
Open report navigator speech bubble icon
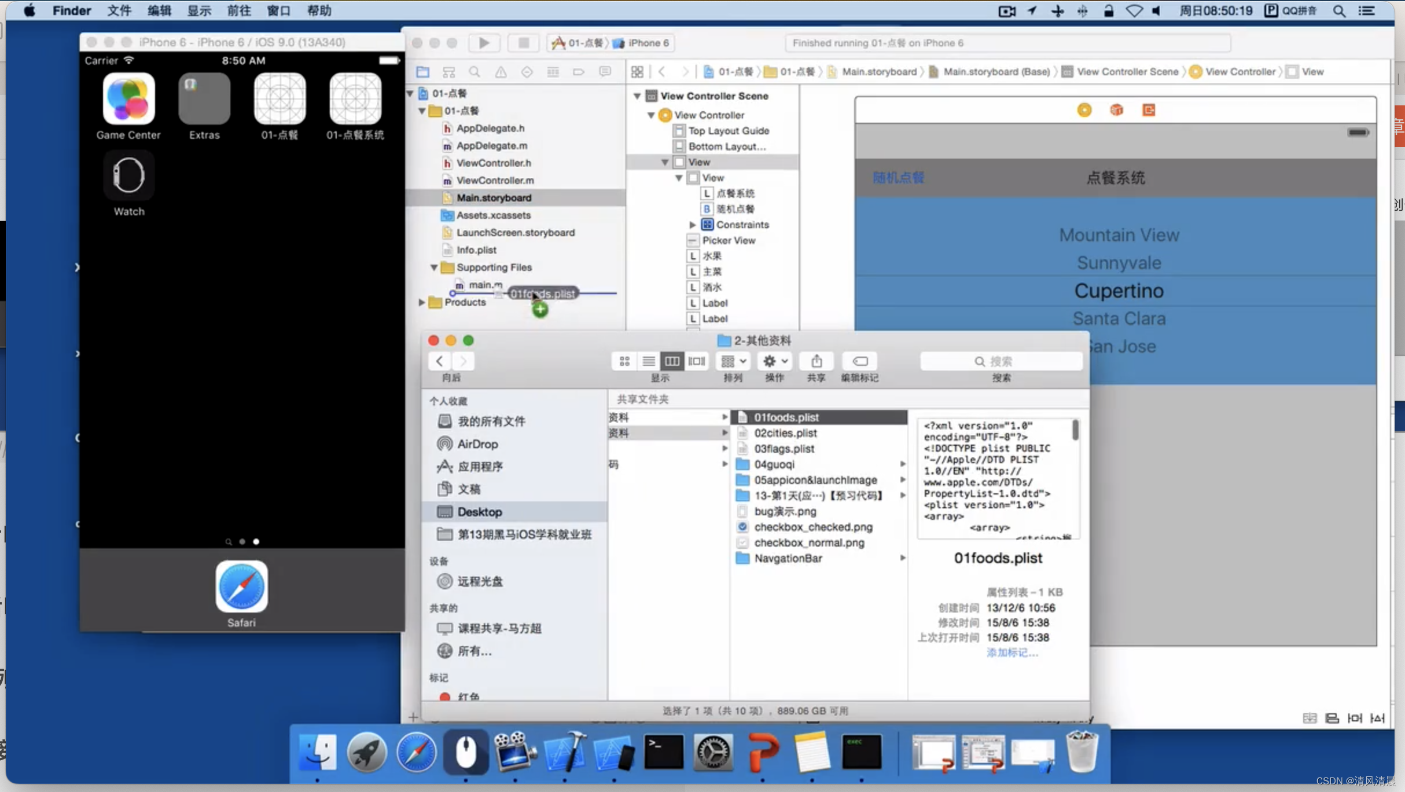point(605,72)
